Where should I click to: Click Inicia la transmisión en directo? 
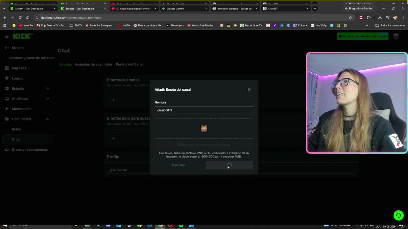pos(363,36)
